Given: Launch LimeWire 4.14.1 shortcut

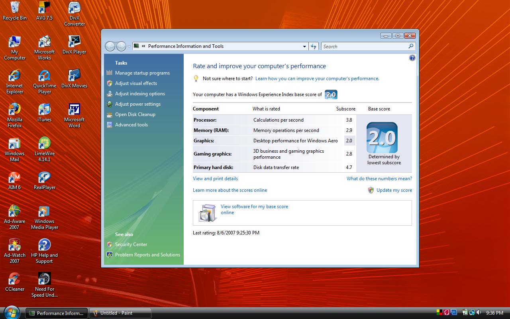Looking at the screenshot, I should click(x=44, y=150).
